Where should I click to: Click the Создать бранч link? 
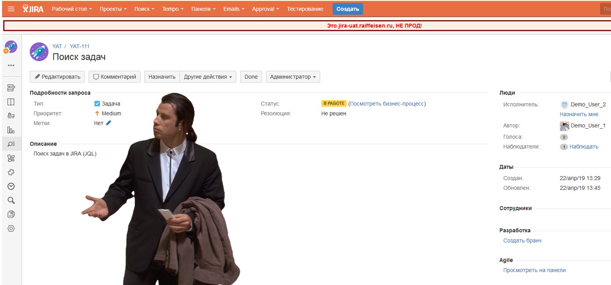(x=522, y=241)
